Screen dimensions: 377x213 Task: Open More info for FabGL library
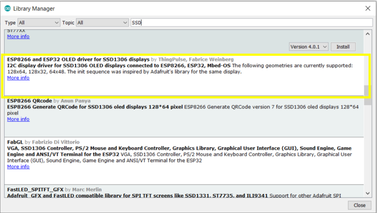[18, 166]
